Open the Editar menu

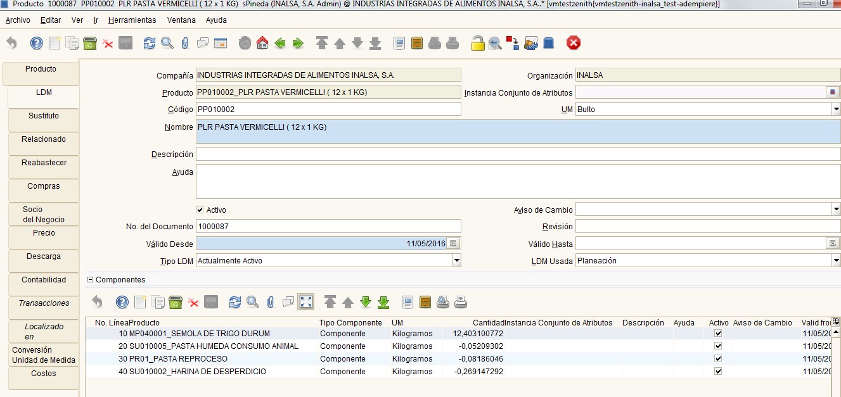coord(51,20)
